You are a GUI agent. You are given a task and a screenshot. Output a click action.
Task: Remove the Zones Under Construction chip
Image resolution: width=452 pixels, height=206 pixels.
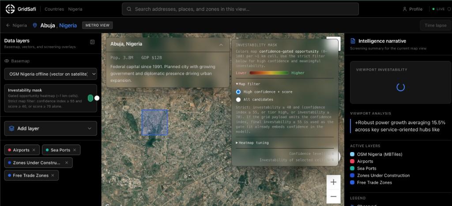pyautogui.click(x=67, y=163)
